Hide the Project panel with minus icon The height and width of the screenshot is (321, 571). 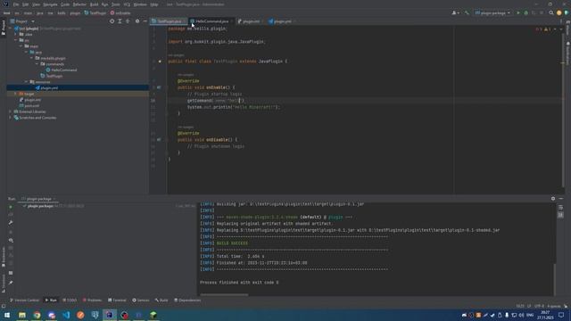[x=145, y=21]
